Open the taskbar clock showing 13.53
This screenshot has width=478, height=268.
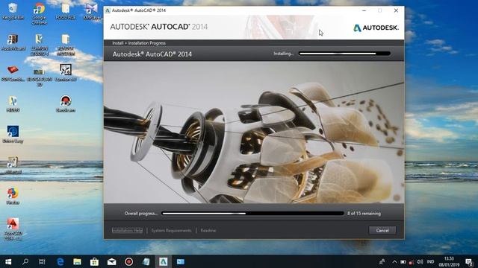click(449, 261)
